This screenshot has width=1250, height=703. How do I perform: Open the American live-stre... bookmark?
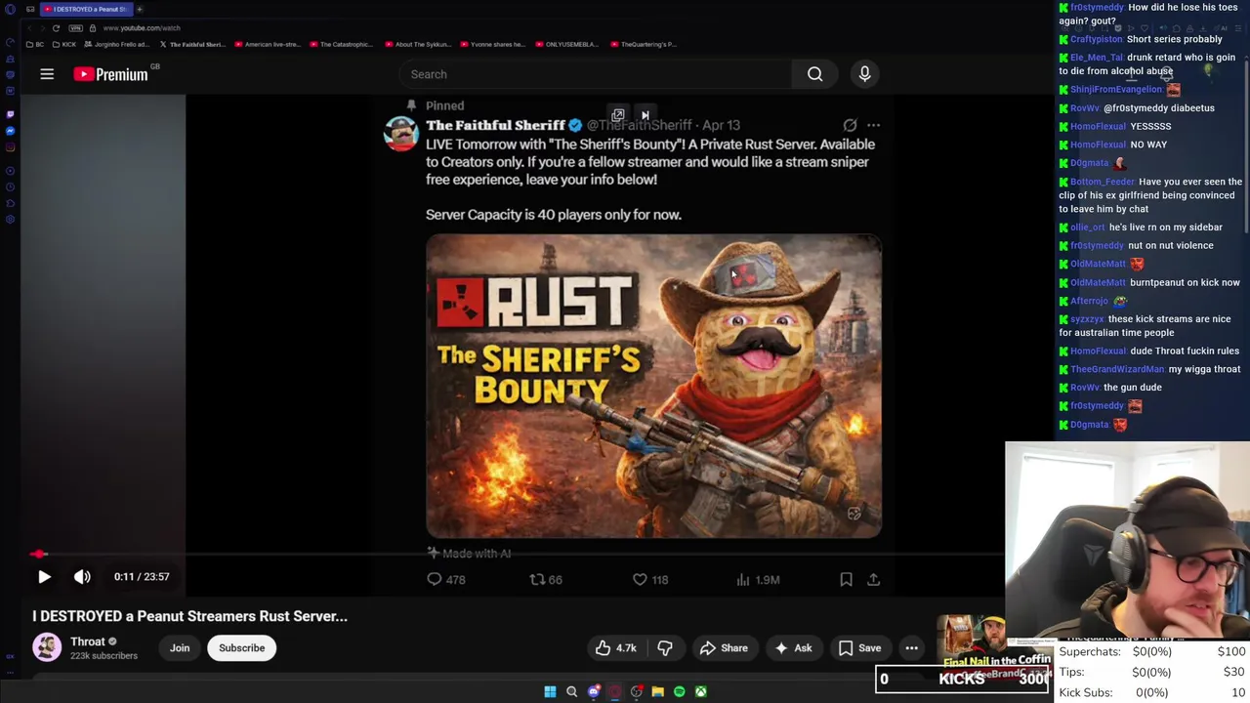tap(268, 44)
